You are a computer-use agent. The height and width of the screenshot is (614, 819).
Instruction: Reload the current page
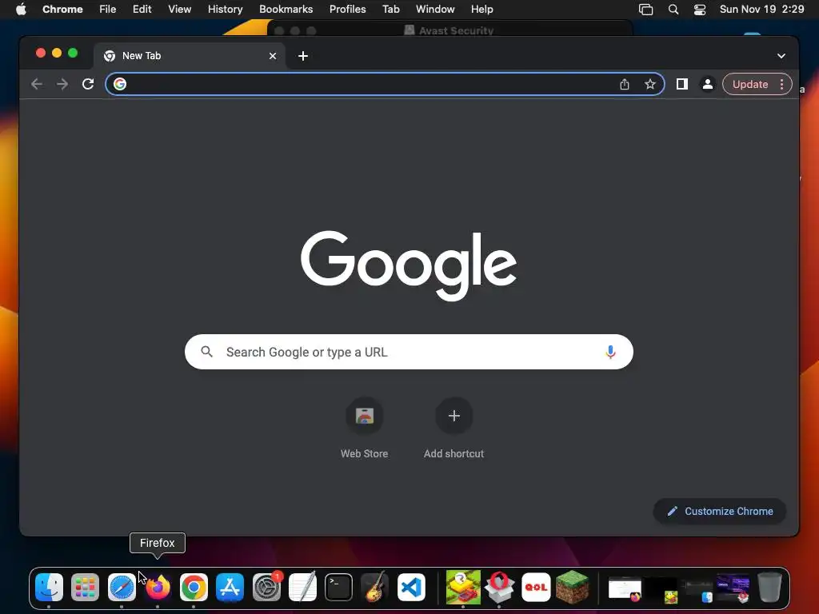pyautogui.click(x=88, y=84)
